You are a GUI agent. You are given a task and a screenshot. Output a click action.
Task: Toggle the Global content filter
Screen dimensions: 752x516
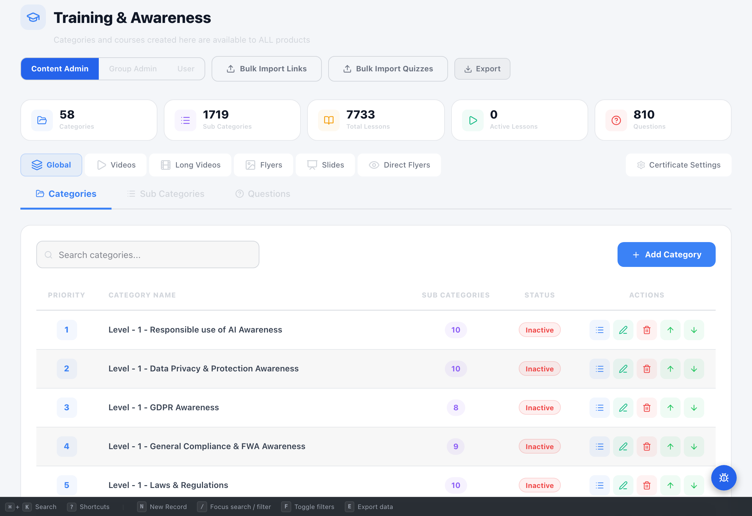pos(51,165)
